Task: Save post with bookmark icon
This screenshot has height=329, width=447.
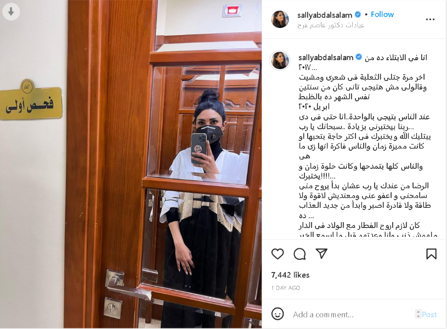Action: [x=431, y=254]
